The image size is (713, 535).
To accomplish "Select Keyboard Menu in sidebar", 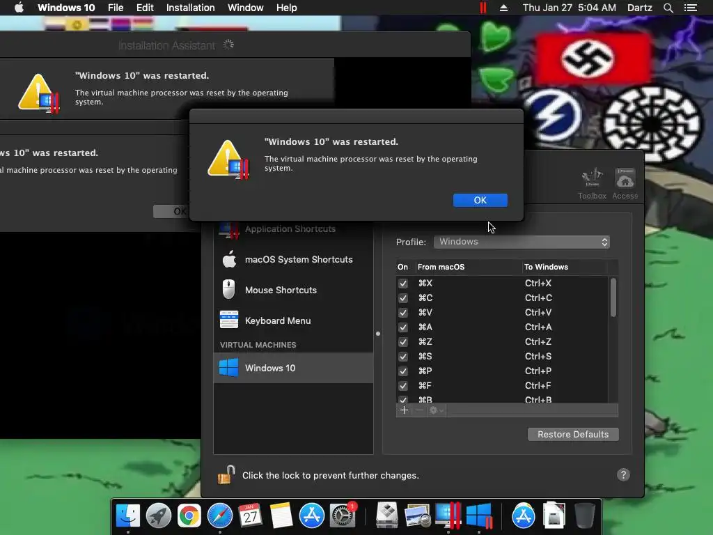I will coord(293,320).
